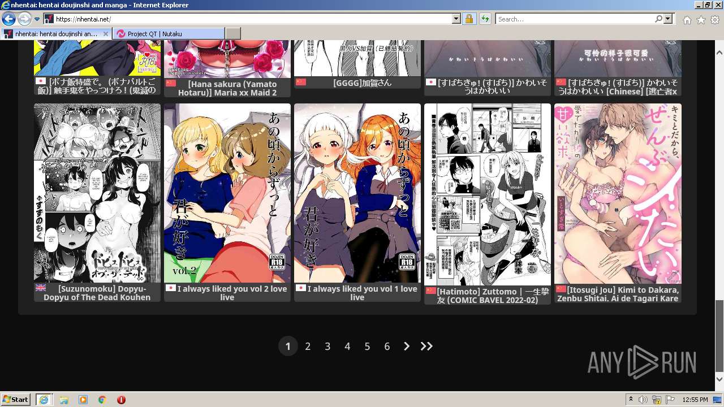
Task: Click inside the IE Search box
Action: pos(575,19)
